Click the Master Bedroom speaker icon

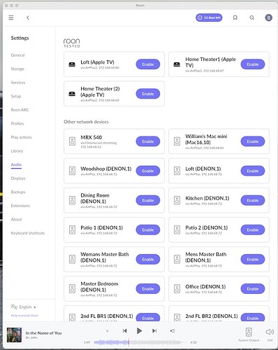pos(72,289)
